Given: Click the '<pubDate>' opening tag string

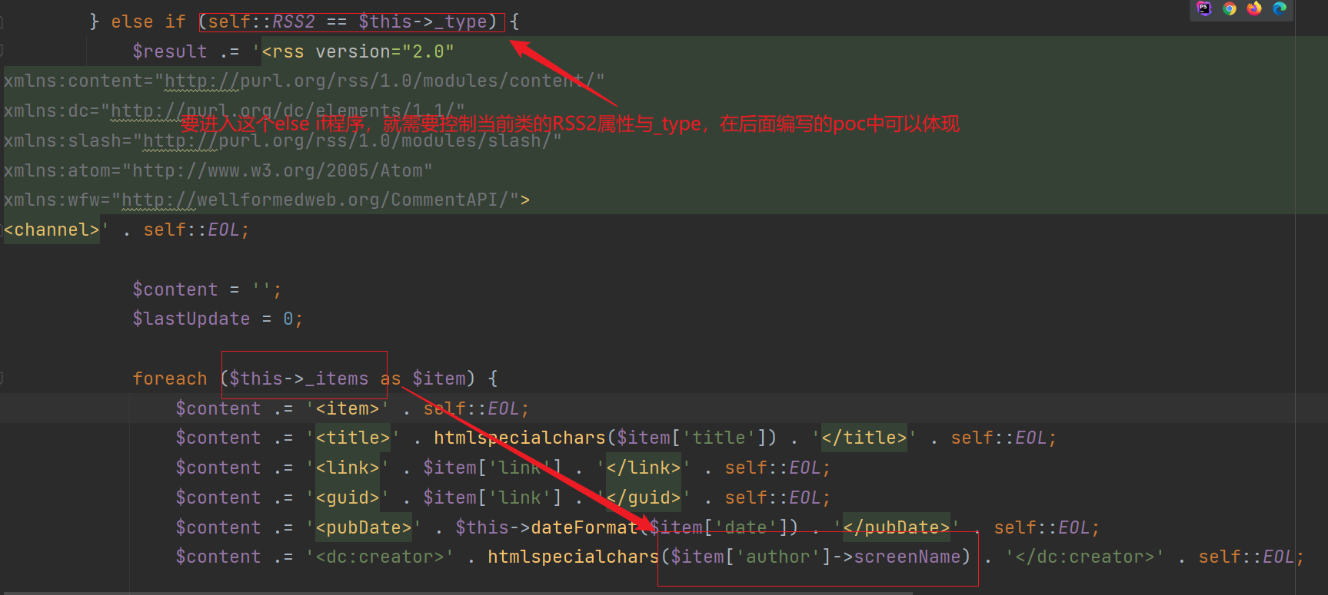Looking at the screenshot, I should [364, 527].
